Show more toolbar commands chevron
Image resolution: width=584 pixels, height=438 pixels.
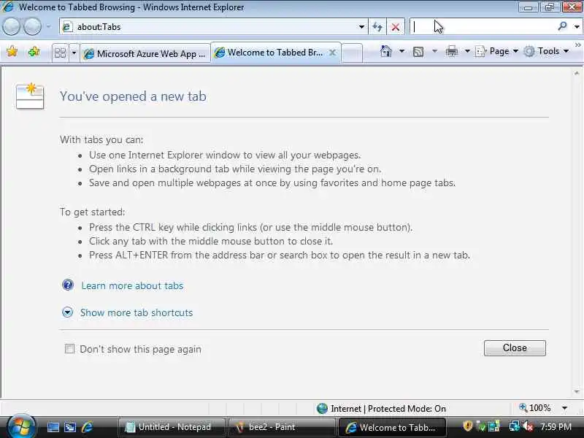click(577, 45)
